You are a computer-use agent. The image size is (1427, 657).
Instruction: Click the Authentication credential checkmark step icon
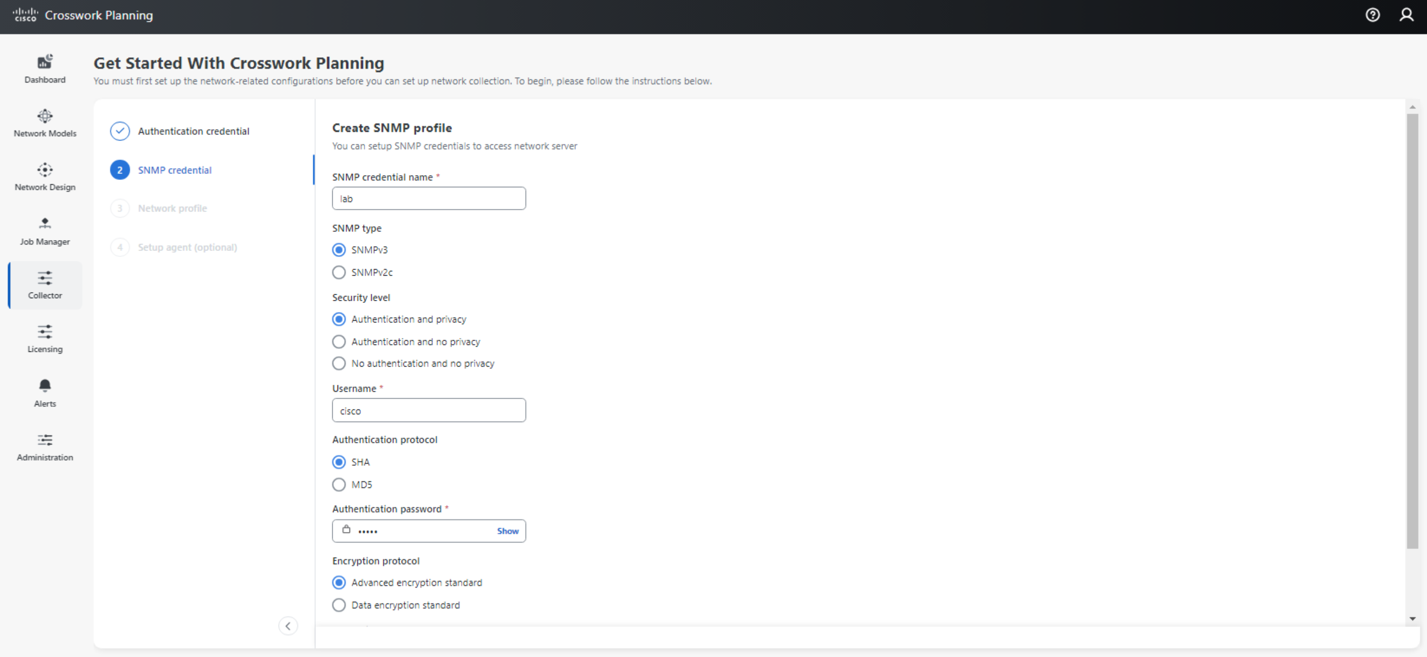tap(120, 131)
